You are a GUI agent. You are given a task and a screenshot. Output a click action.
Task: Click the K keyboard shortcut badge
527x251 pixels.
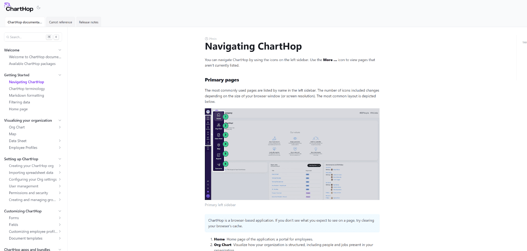(x=56, y=37)
